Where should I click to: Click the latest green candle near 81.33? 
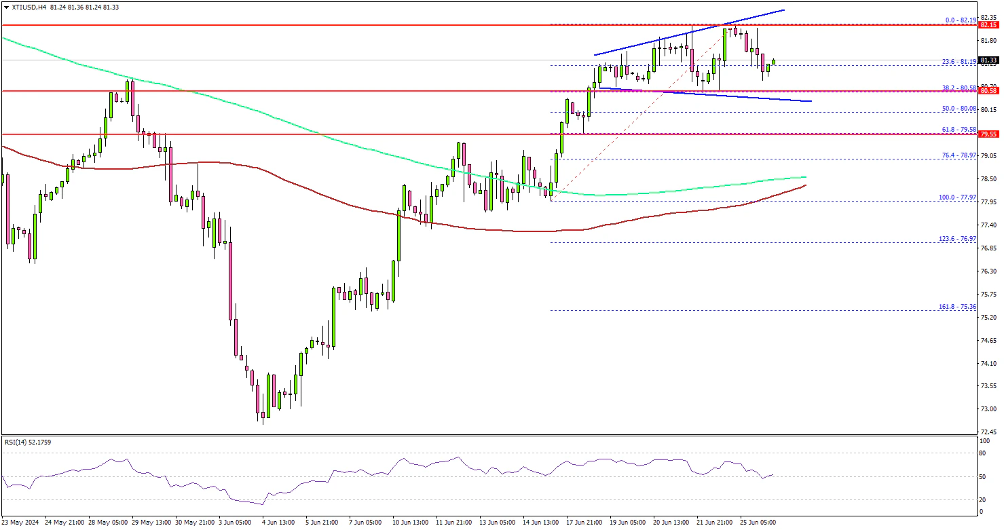click(773, 62)
